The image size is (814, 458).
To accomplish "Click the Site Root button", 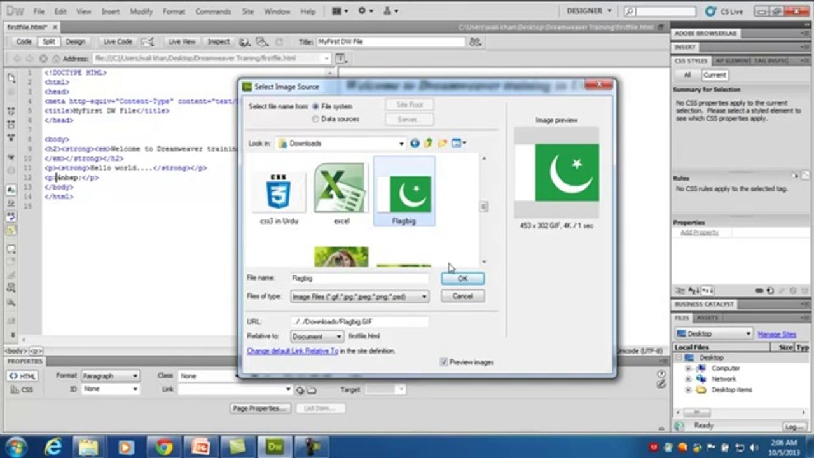I will click(410, 104).
